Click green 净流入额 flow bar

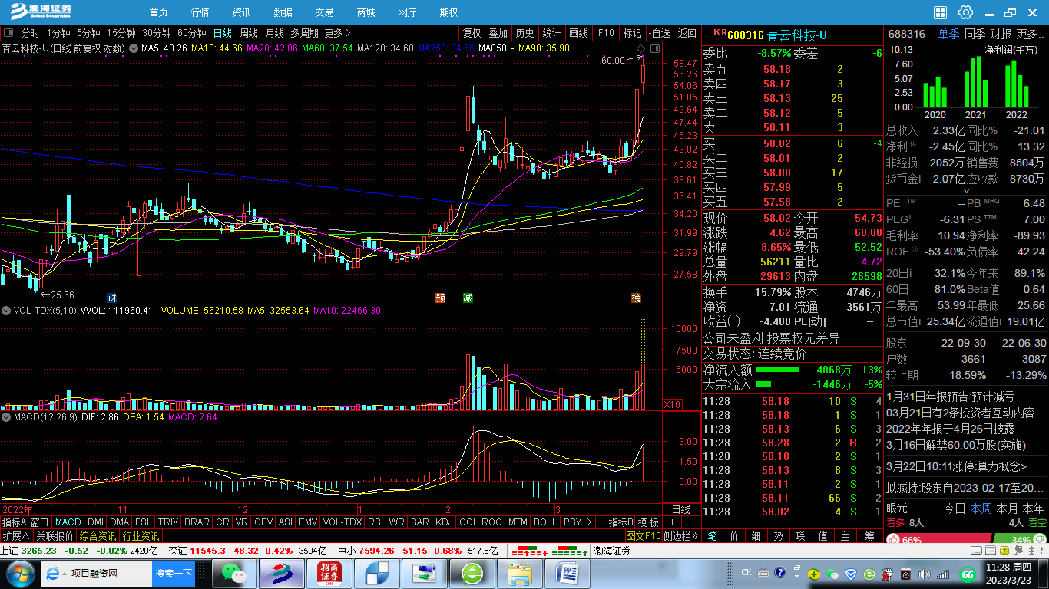click(777, 370)
